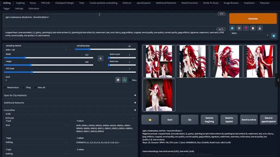This screenshot has height=157, width=280.
Task: Click the Seed input field
Action: coord(59,80)
